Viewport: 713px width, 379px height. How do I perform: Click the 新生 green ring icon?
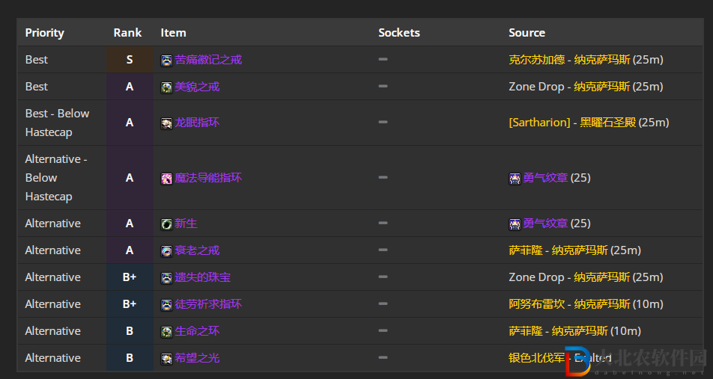(x=166, y=224)
